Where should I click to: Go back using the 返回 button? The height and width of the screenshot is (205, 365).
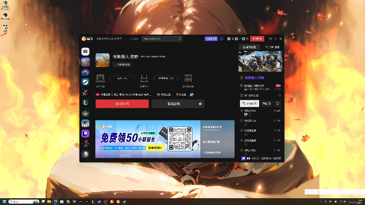[134, 39]
